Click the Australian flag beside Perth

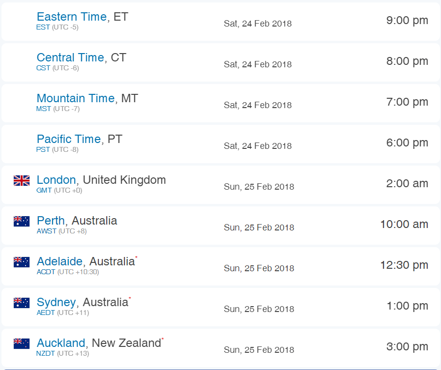[x=22, y=221]
